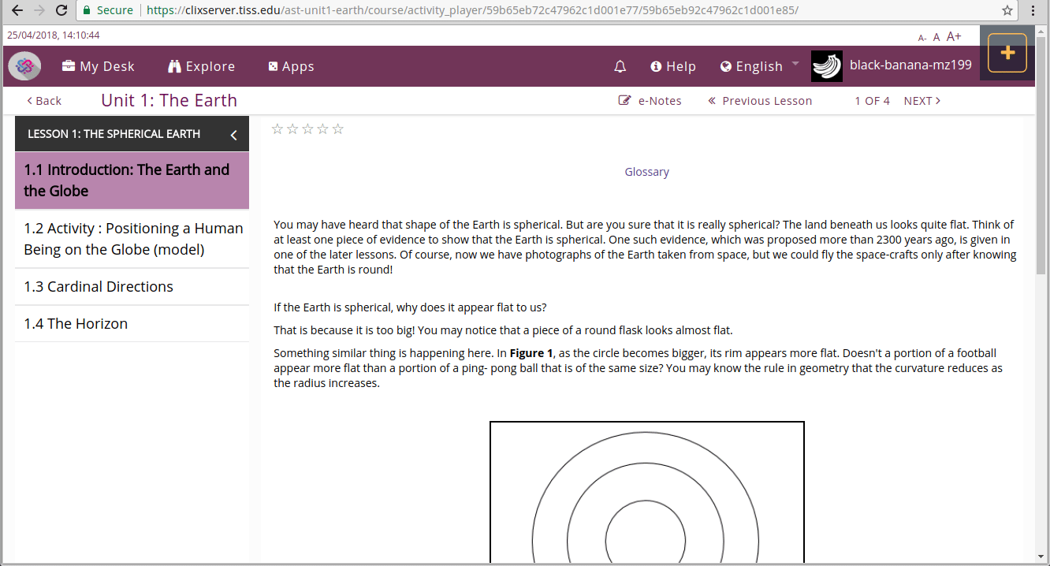This screenshot has width=1050, height=566.
Task: Select 1.3 Cardinal Directions
Action: [x=99, y=287]
